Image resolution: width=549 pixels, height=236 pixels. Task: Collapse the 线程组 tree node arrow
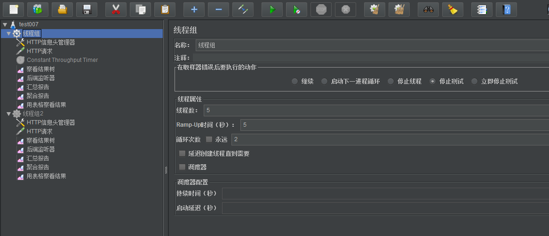click(8, 33)
